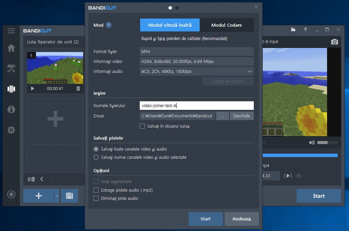
Task: Click the time field ending 4.33
Action: (271, 176)
